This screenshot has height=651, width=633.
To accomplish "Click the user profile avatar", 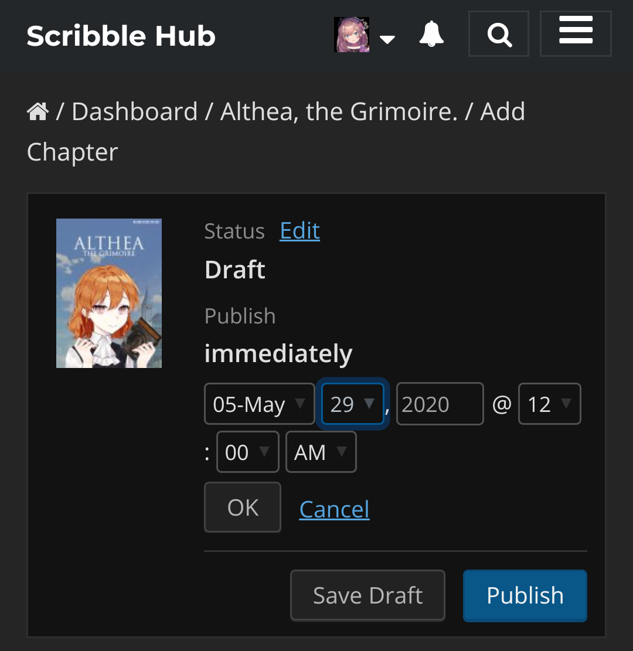I will (350, 34).
